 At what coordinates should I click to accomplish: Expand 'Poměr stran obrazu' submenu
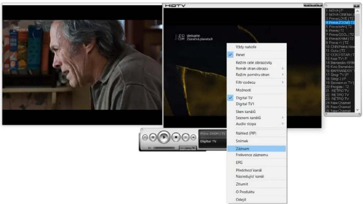pyautogui.click(x=256, y=68)
